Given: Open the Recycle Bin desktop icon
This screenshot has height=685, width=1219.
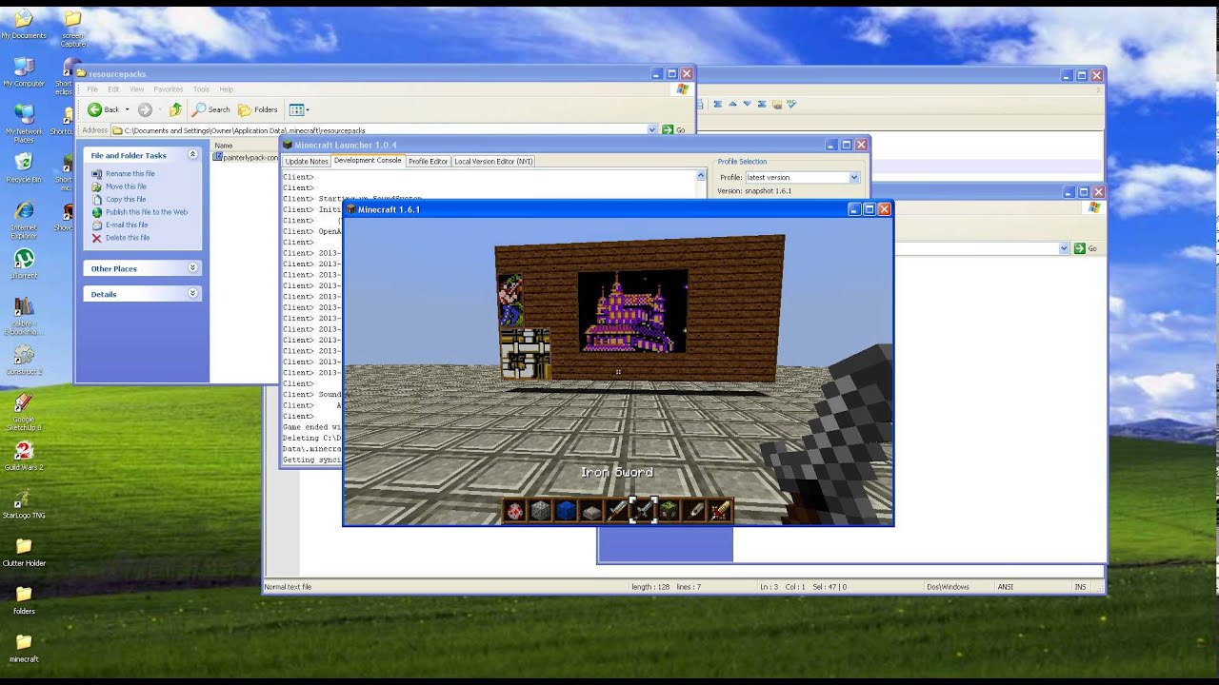Looking at the screenshot, I should click(x=24, y=166).
